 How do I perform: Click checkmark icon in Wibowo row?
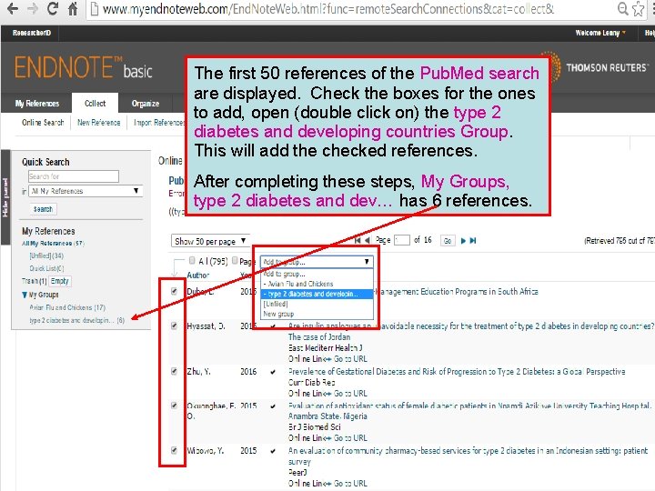273,451
